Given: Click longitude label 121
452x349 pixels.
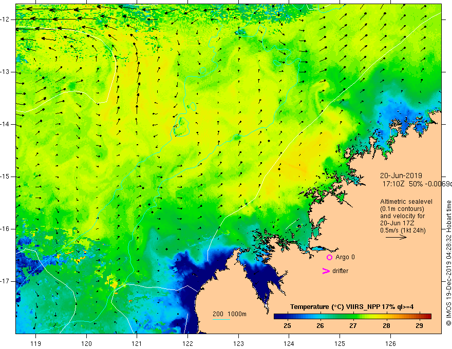Looking at the screenshot, I should coord(137,343).
